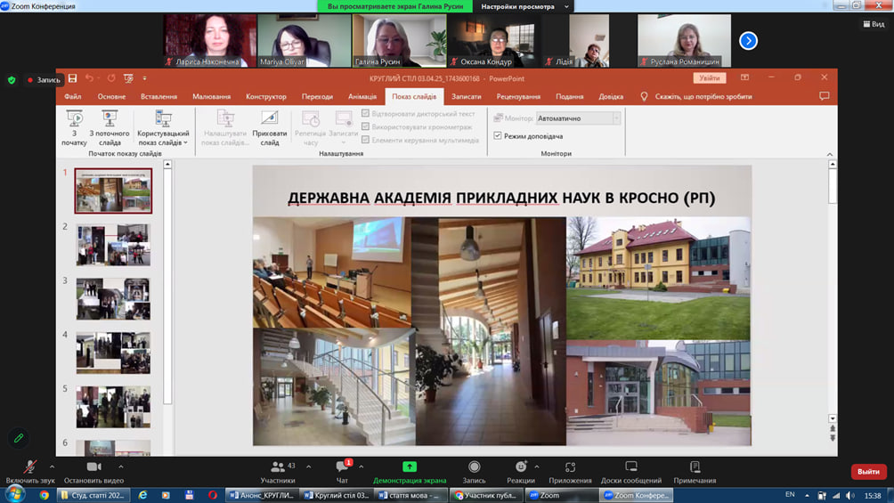The width and height of the screenshot is (894, 503).
Task: Click the Запись record icon in Zoom
Action: point(474,467)
